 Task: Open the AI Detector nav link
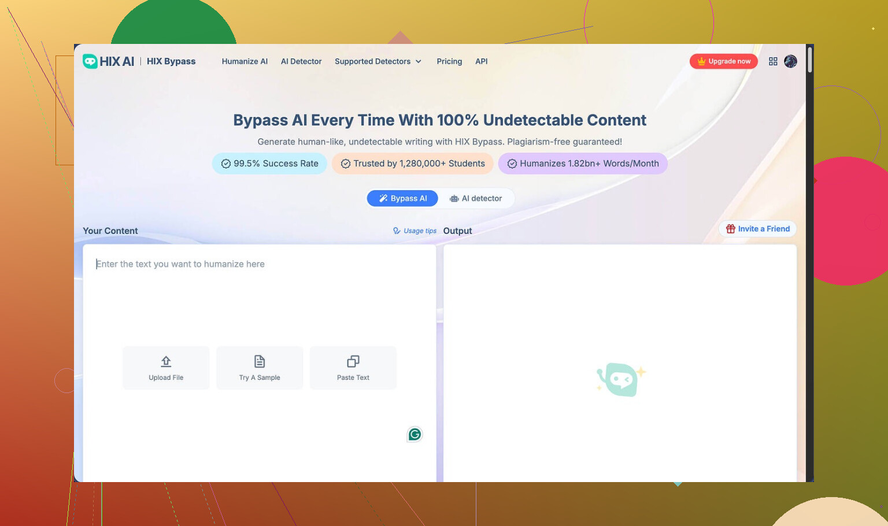(301, 61)
